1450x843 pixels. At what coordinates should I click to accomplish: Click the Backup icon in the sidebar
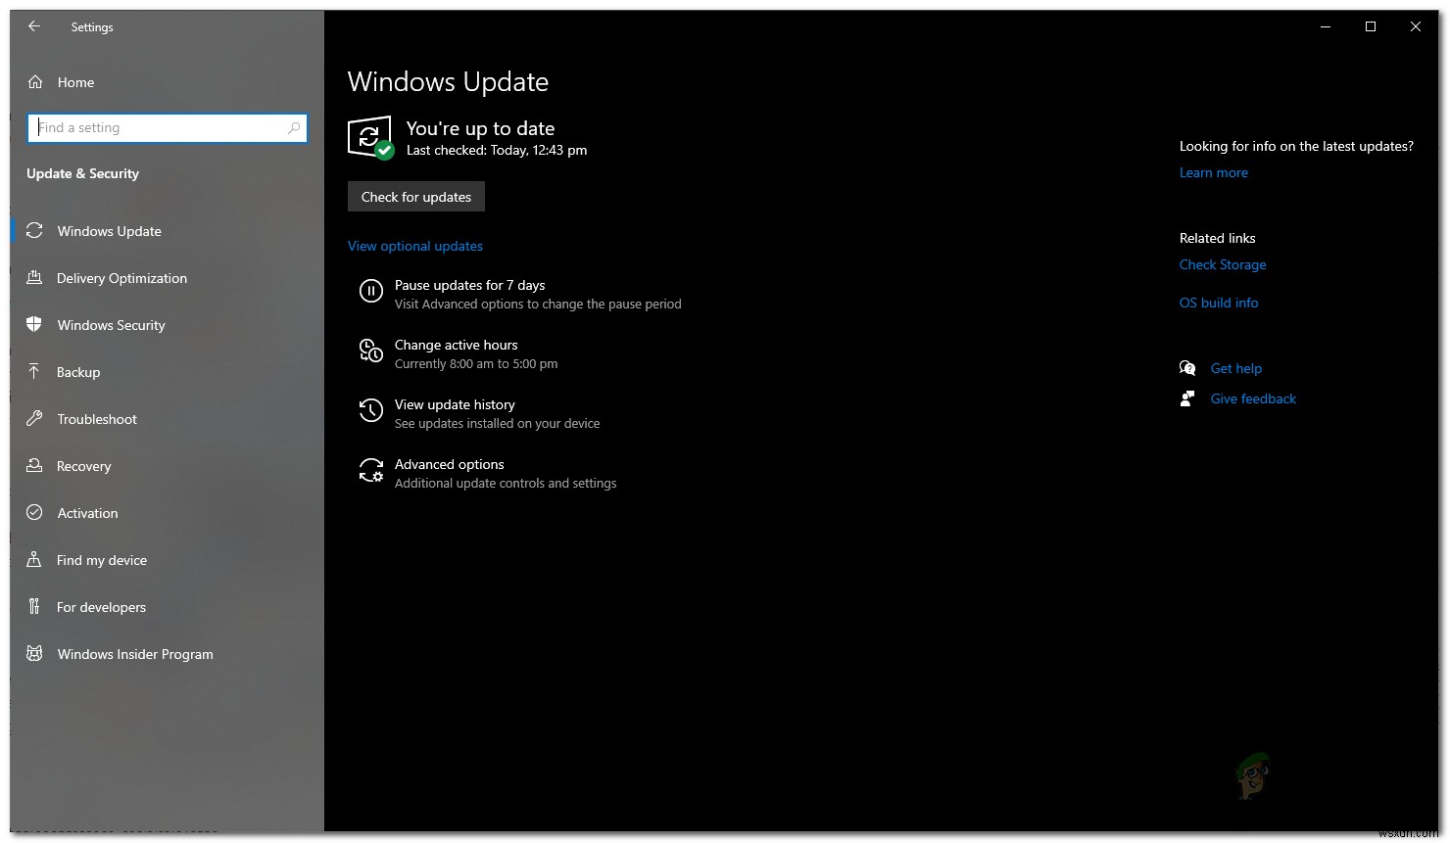tap(35, 371)
